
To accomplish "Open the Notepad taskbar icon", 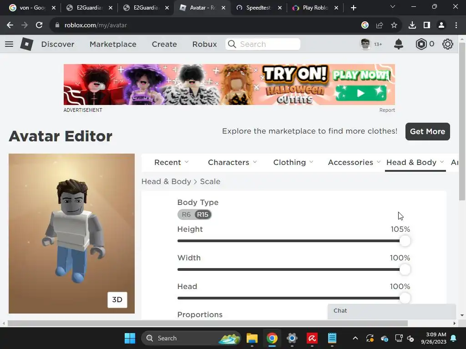I will 332,338.
